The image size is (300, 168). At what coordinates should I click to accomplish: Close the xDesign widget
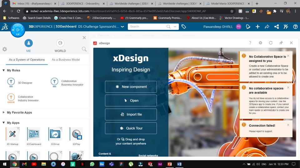coord(291,43)
